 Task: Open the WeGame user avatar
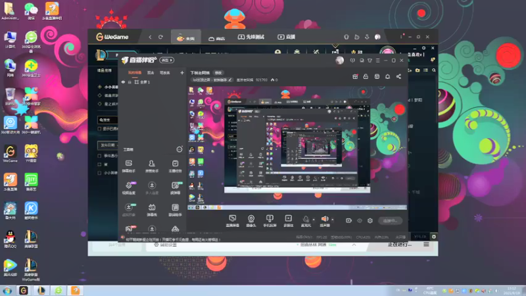click(x=377, y=37)
